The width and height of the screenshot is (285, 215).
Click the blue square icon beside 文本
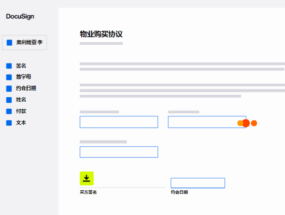9,123
